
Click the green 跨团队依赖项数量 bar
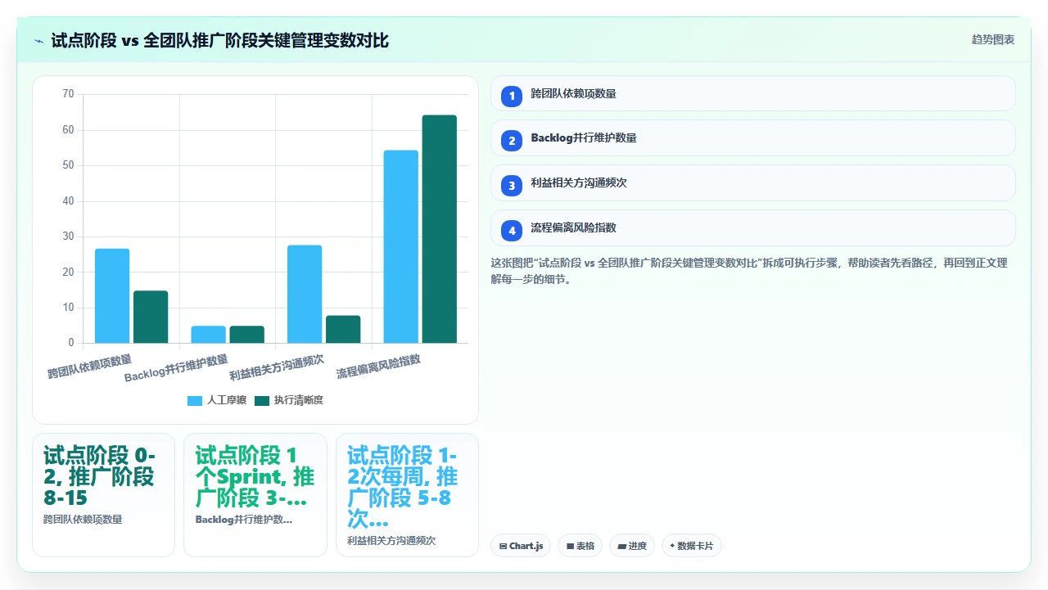(151, 317)
